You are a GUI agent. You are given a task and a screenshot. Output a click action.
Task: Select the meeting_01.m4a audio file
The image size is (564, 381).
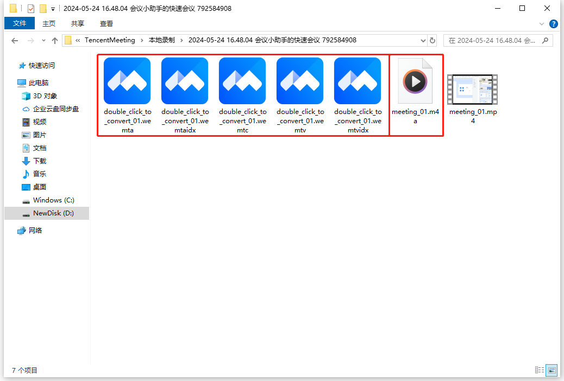[415, 91]
